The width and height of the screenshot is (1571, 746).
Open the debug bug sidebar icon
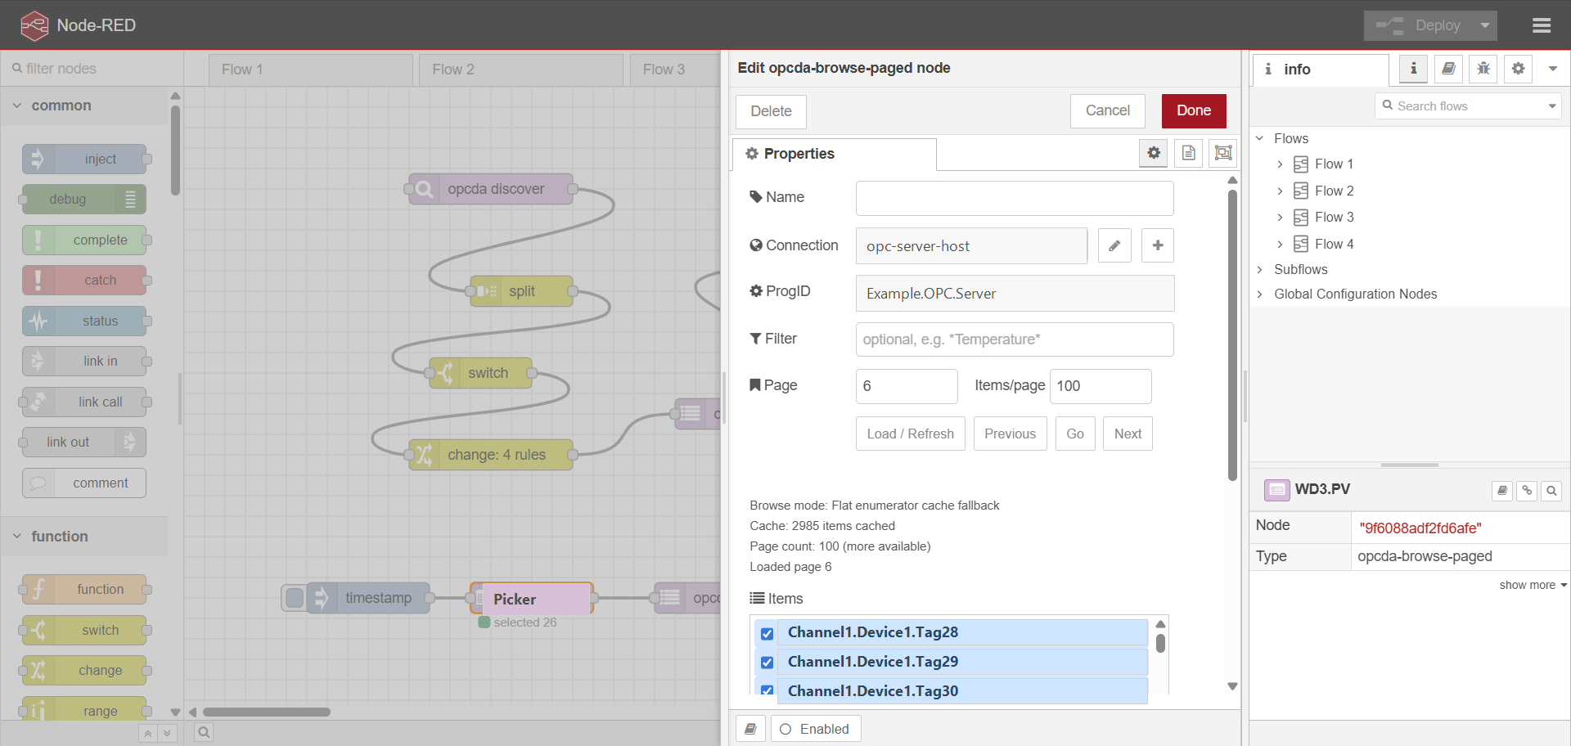(1483, 69)
